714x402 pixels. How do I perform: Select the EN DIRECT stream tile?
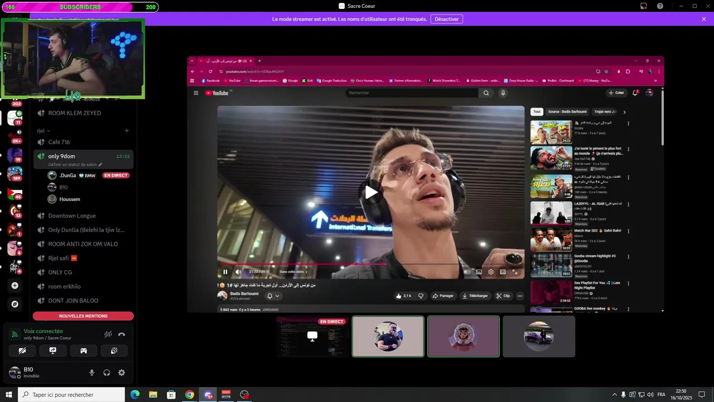pos(312,336)
